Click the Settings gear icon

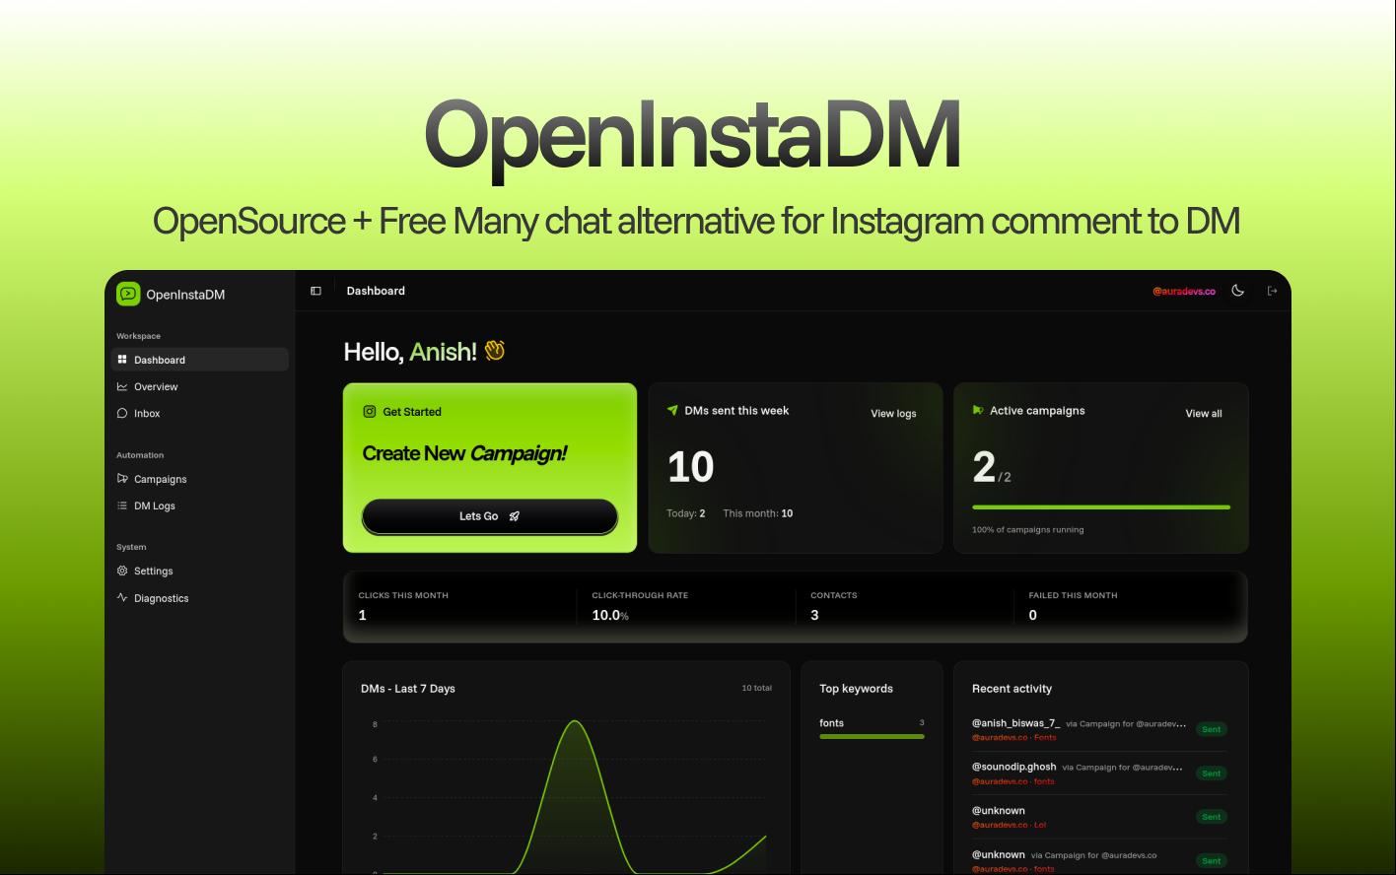122,571
